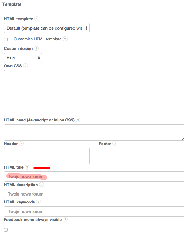This screenshot has width=186, height=235.
Task: Click the HTML title input field
Action: [x=94, y=177]
